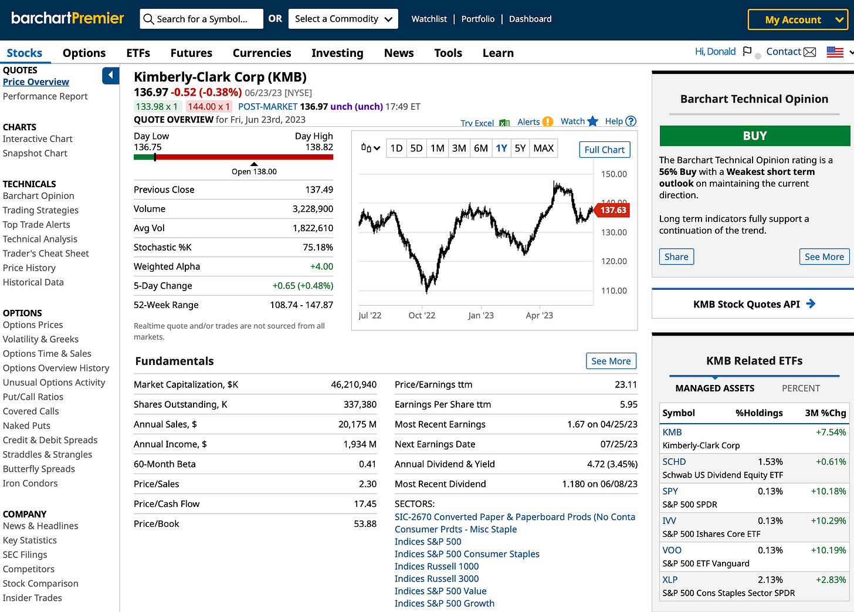Image resolution: width=854 pixels, height=612 pixels.
Task: Open Insider Trades sidebar link
Action: coord(32,598)
